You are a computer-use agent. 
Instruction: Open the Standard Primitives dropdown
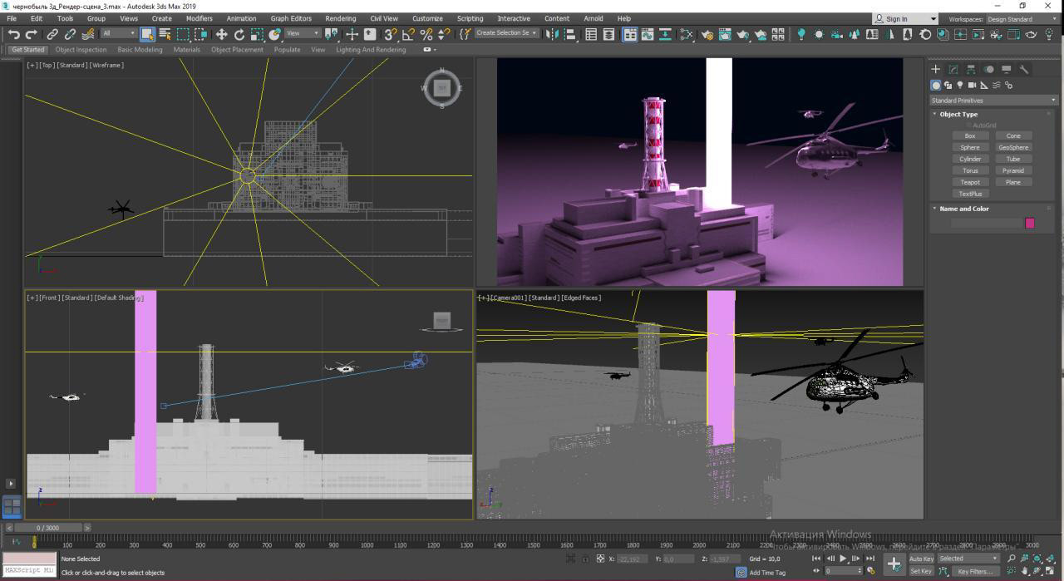click(993, 101)
